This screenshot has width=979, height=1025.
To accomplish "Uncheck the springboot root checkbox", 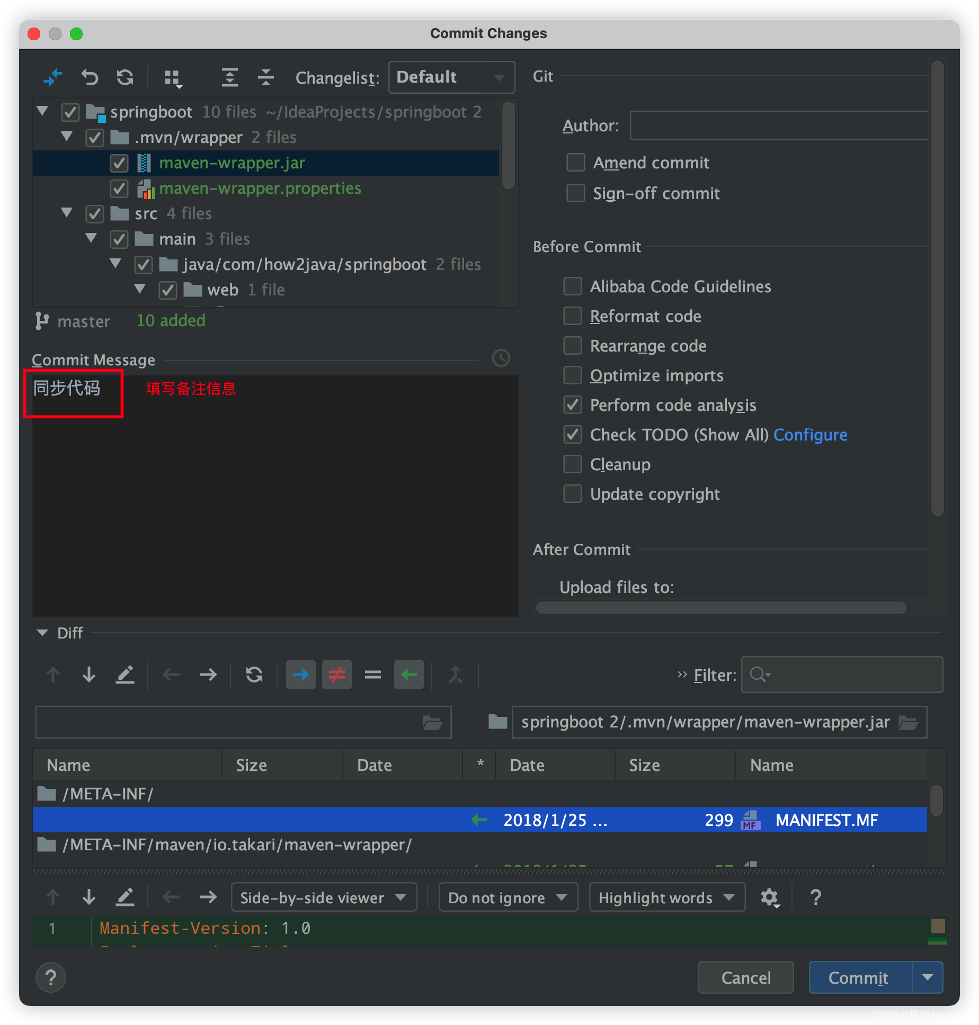I will pyautogui.click(x=70, y=112).
